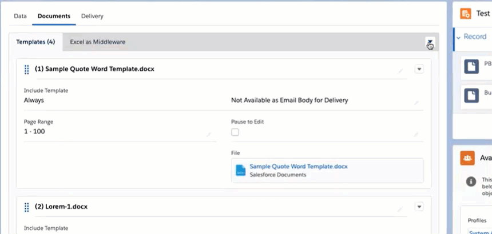This screenshot has width=492, height=234.
Task: Click the Page Range value 1 - 100
Action: pos(34,131)
